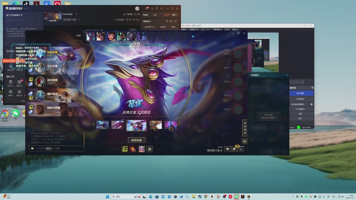Image resolution: width=356 pixels, height=200 pixels.
Task: Open the smiley emote picker button
Action: click(150, 149)
